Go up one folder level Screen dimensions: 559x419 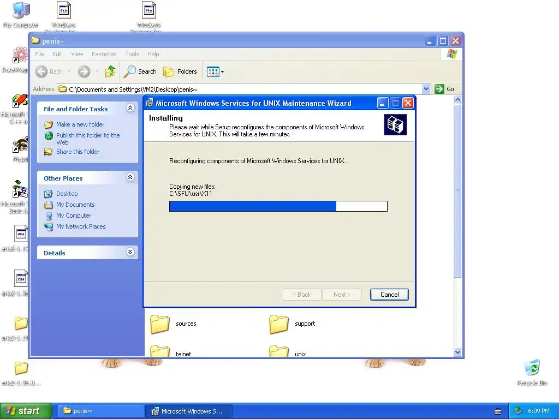(x=110, y=71)
